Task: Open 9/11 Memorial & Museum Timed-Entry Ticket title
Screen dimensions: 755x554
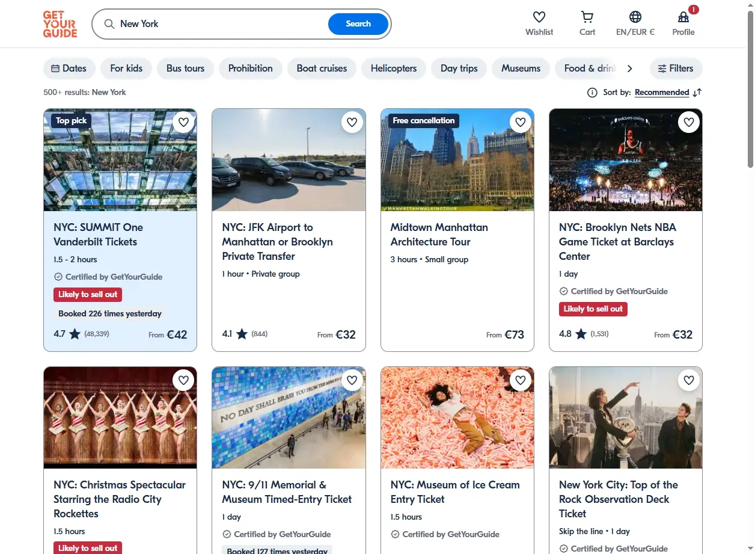Action: click(x=287, y=492)
